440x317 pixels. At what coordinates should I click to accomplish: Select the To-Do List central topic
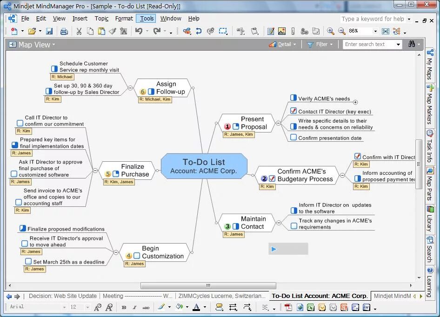(204, 166)
